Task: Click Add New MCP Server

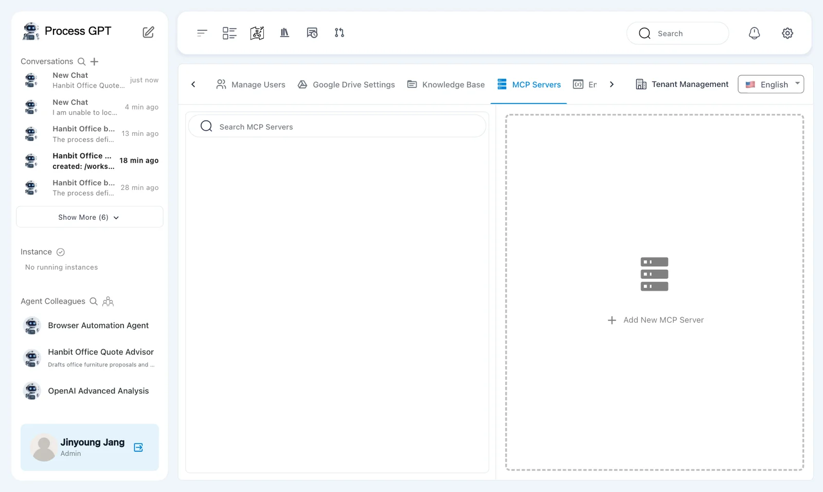Action: [655, 320]
